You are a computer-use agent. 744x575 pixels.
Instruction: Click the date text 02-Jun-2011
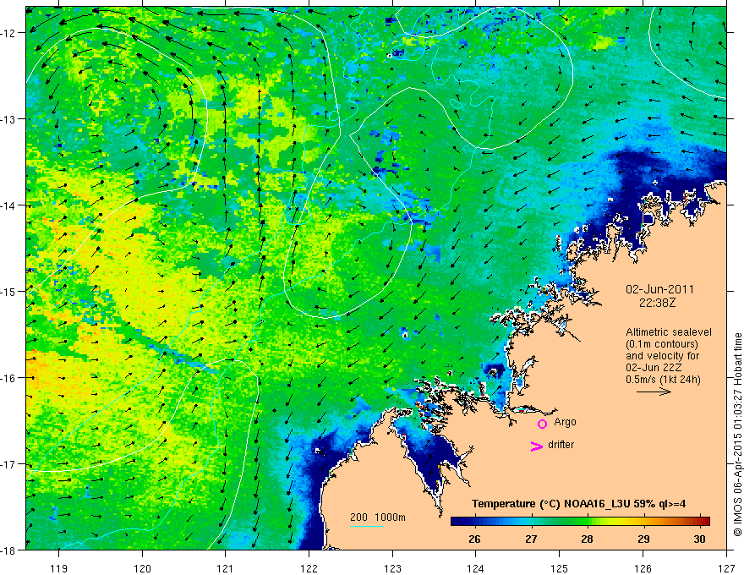tap(659, 289)
